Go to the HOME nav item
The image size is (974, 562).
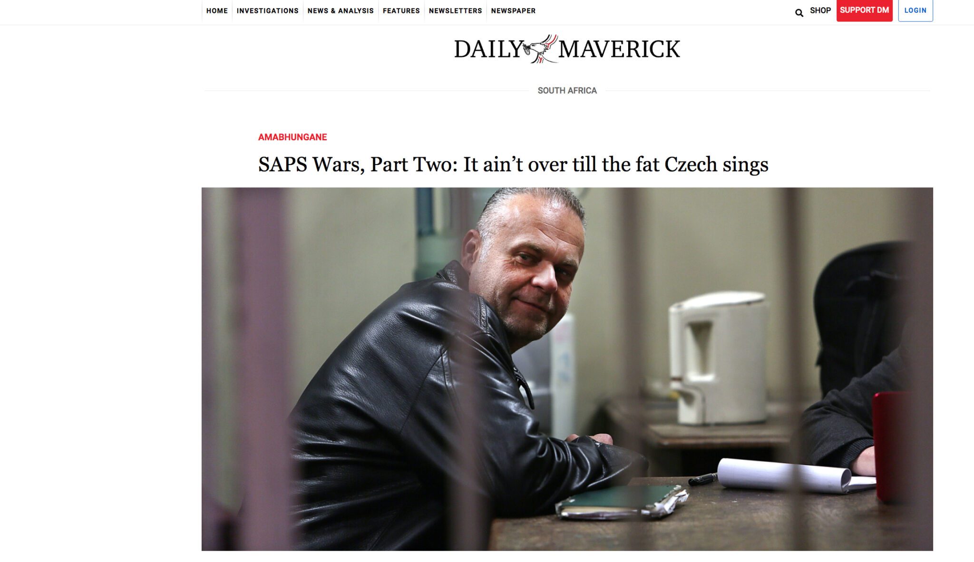217,11
